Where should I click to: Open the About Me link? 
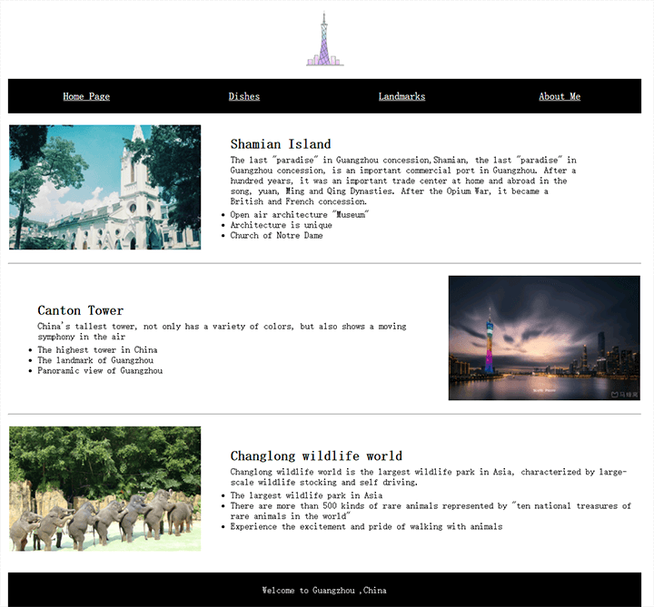(559, 96)
